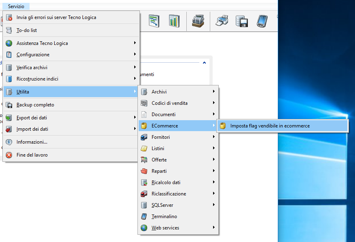Image resolution: width=355 pixels, height=242 pixels.
Task: Expand the Configurazione submenu
Action: point(33,55)
